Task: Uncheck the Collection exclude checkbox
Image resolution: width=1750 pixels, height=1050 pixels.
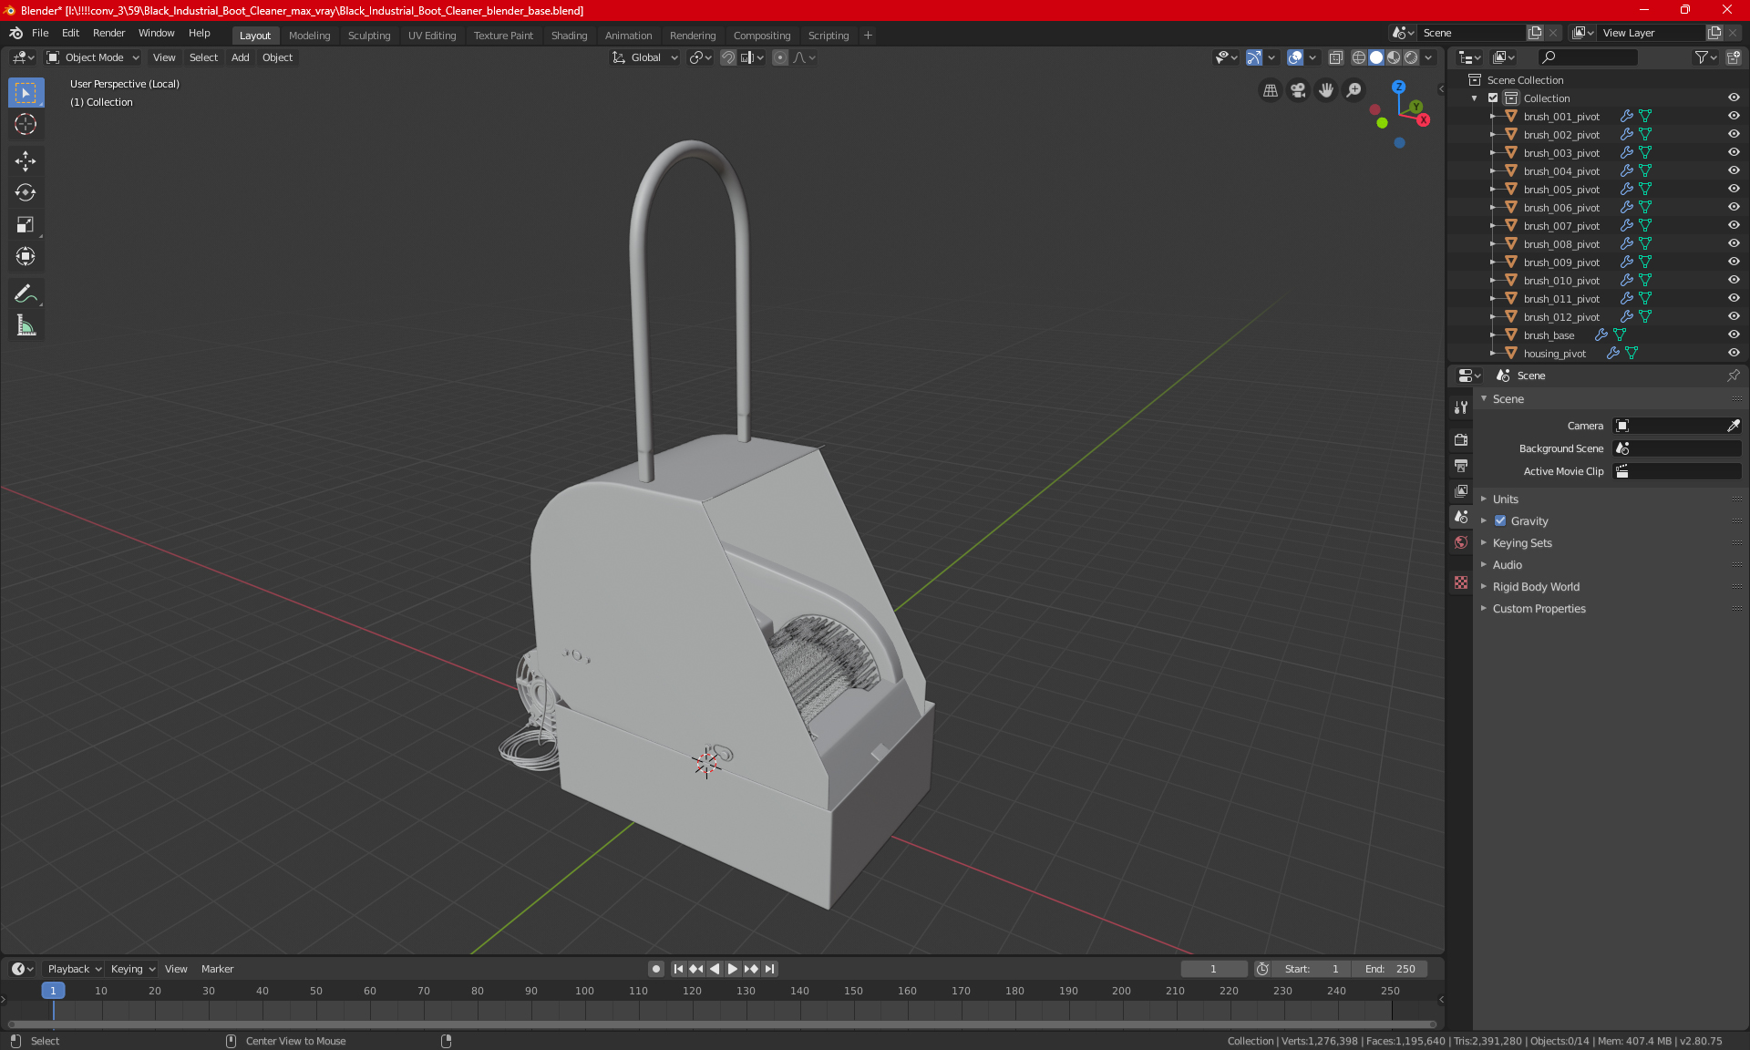Action: [x=1493, y=98]
